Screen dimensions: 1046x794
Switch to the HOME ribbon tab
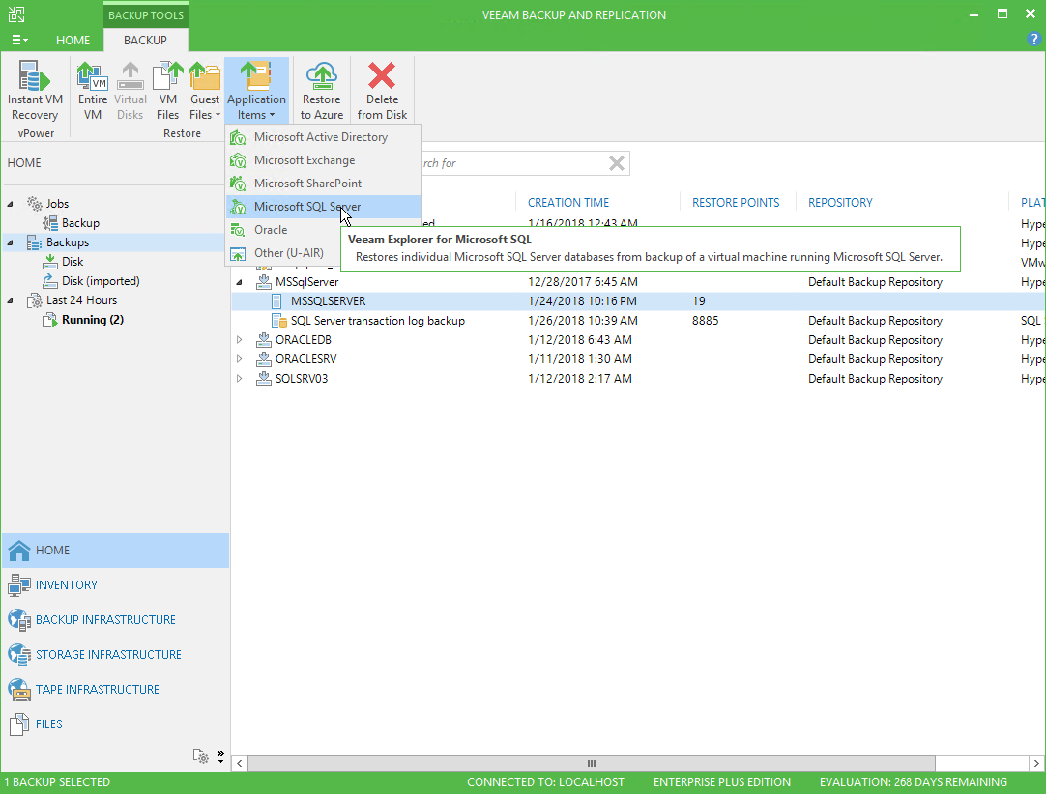tap(73, 40)
